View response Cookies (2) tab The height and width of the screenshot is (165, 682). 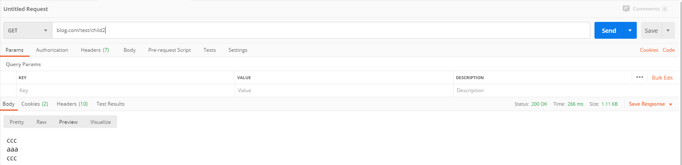35,104
